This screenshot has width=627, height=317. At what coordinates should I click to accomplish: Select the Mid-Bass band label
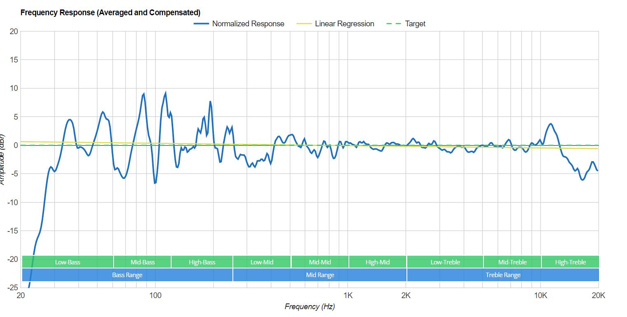(142, 262)
